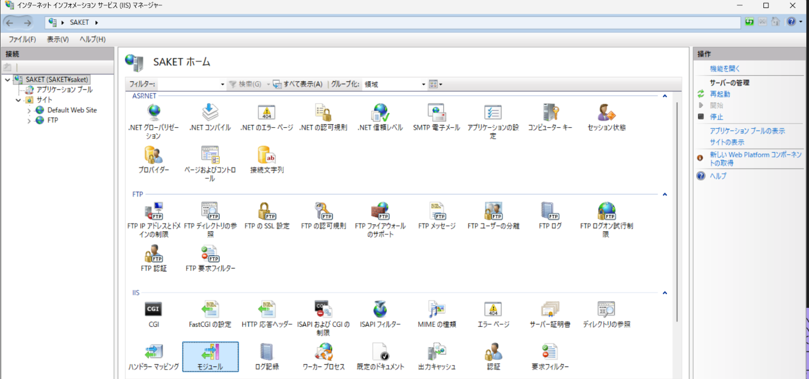Expand the FTP site node
The image size is (809, 379).
[29, 121]
